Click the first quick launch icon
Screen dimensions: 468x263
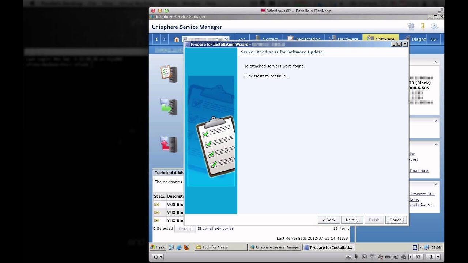point(171,247)
